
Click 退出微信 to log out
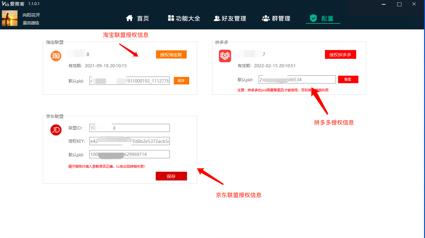pos(31,23)
